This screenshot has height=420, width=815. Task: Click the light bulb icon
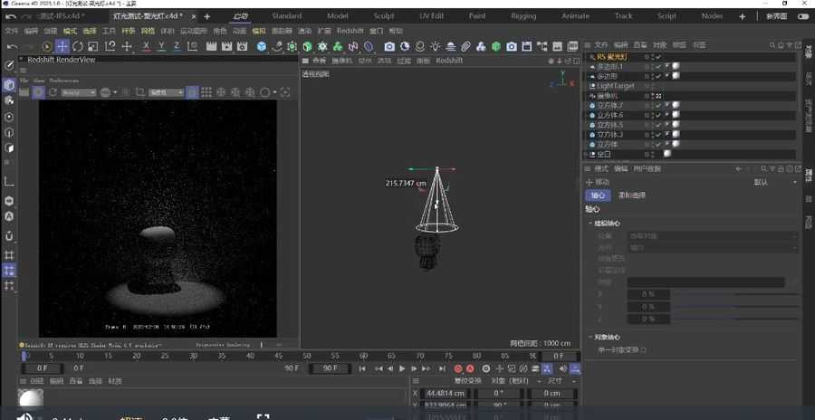[x=435, y=46]
